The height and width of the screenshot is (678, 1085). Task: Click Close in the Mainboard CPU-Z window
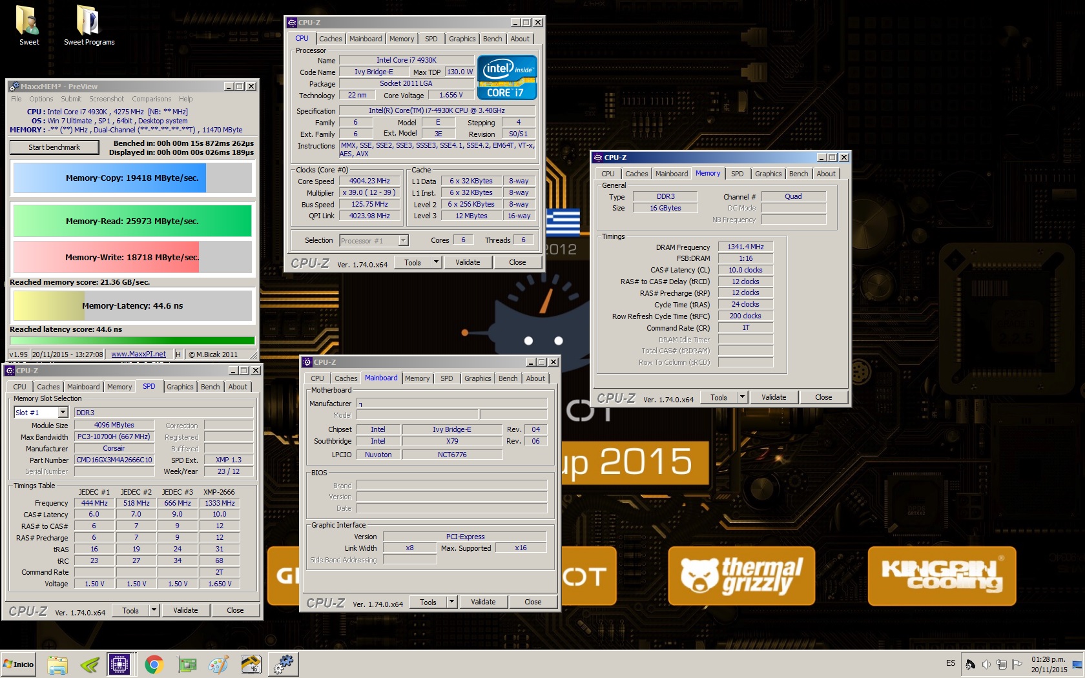point(533,602)
